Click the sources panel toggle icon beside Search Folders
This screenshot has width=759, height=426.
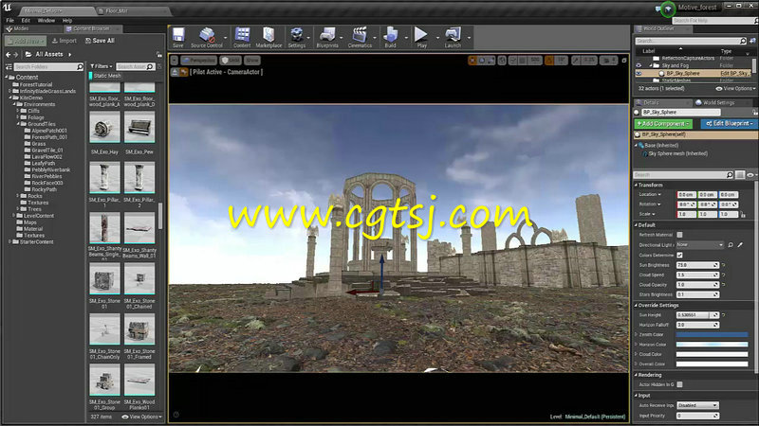point(9,66)
